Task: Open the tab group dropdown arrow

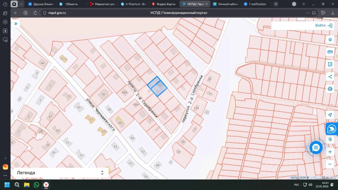Action: pos(21,4)
